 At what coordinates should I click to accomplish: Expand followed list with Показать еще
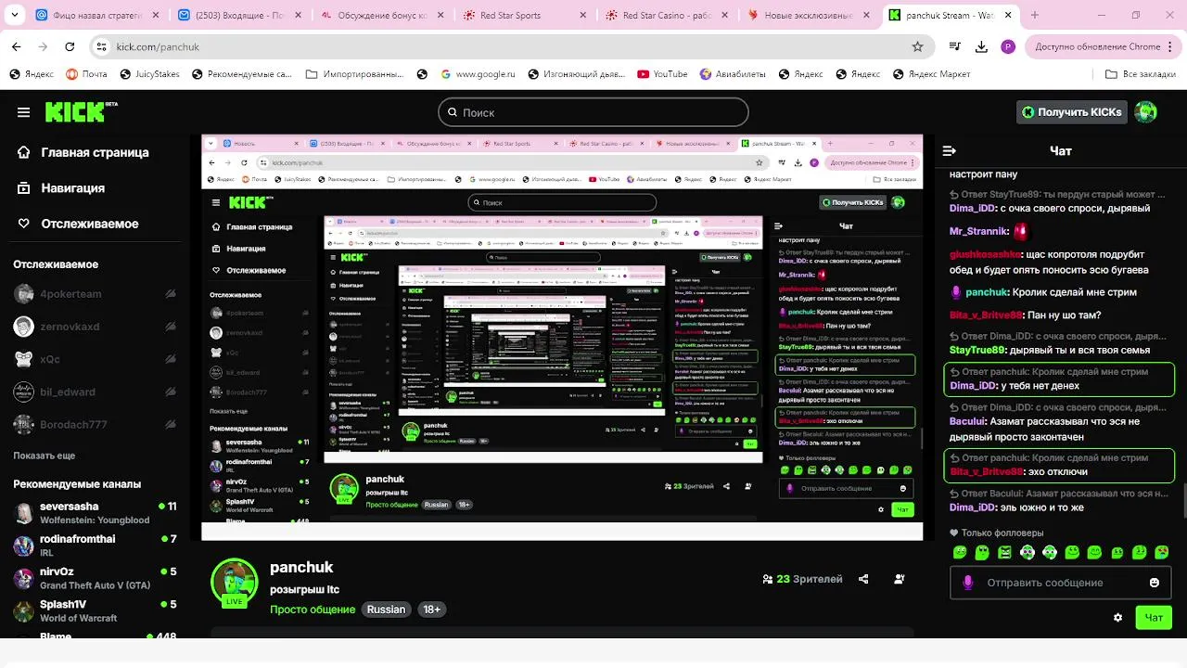click(x=45, y=456)
